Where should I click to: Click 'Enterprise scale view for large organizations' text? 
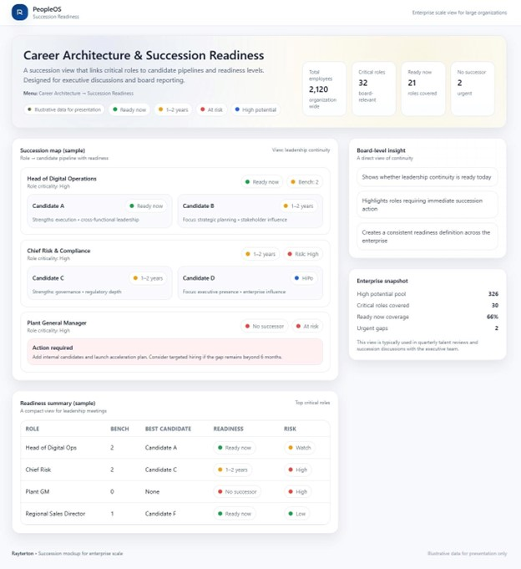tap(459, 13)
